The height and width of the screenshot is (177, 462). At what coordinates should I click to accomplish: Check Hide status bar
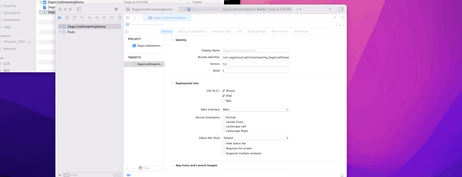click(223, 143)
